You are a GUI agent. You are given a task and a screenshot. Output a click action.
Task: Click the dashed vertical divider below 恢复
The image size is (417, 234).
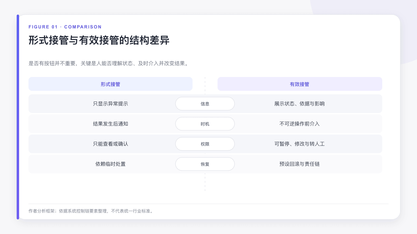[x=205, y=182]
